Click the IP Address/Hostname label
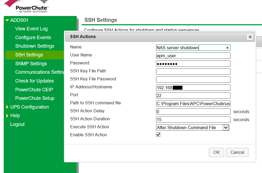 [x=91, y=87]
